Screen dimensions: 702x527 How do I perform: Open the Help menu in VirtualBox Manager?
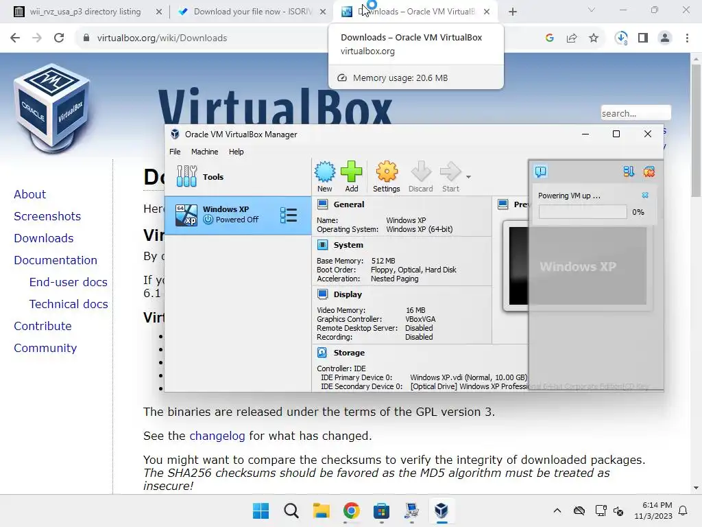click(236, 152)
